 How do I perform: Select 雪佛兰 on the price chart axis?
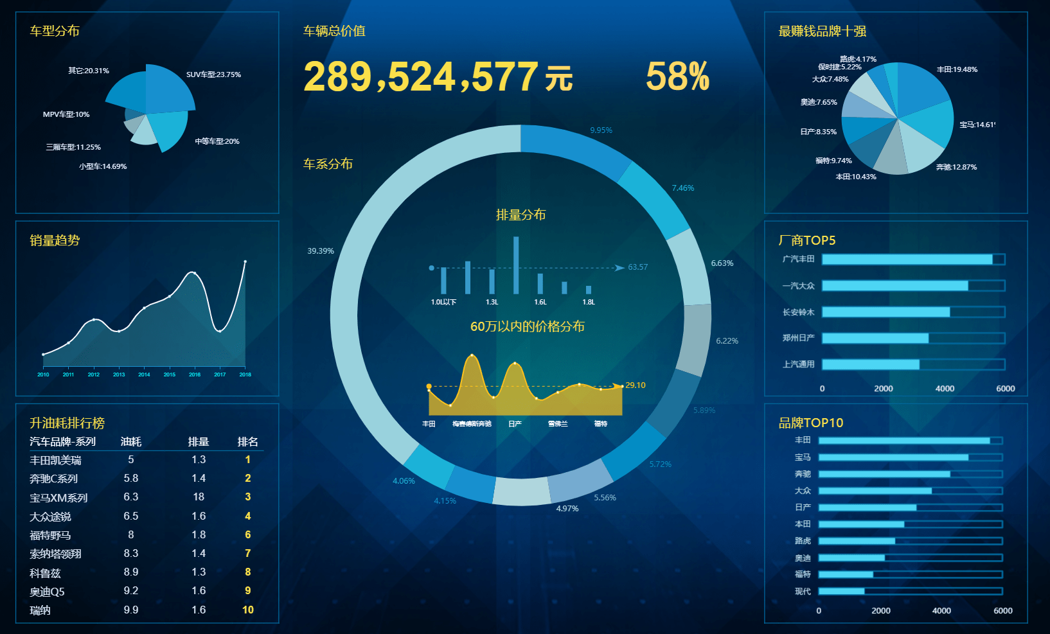click(x=558, y=424)
